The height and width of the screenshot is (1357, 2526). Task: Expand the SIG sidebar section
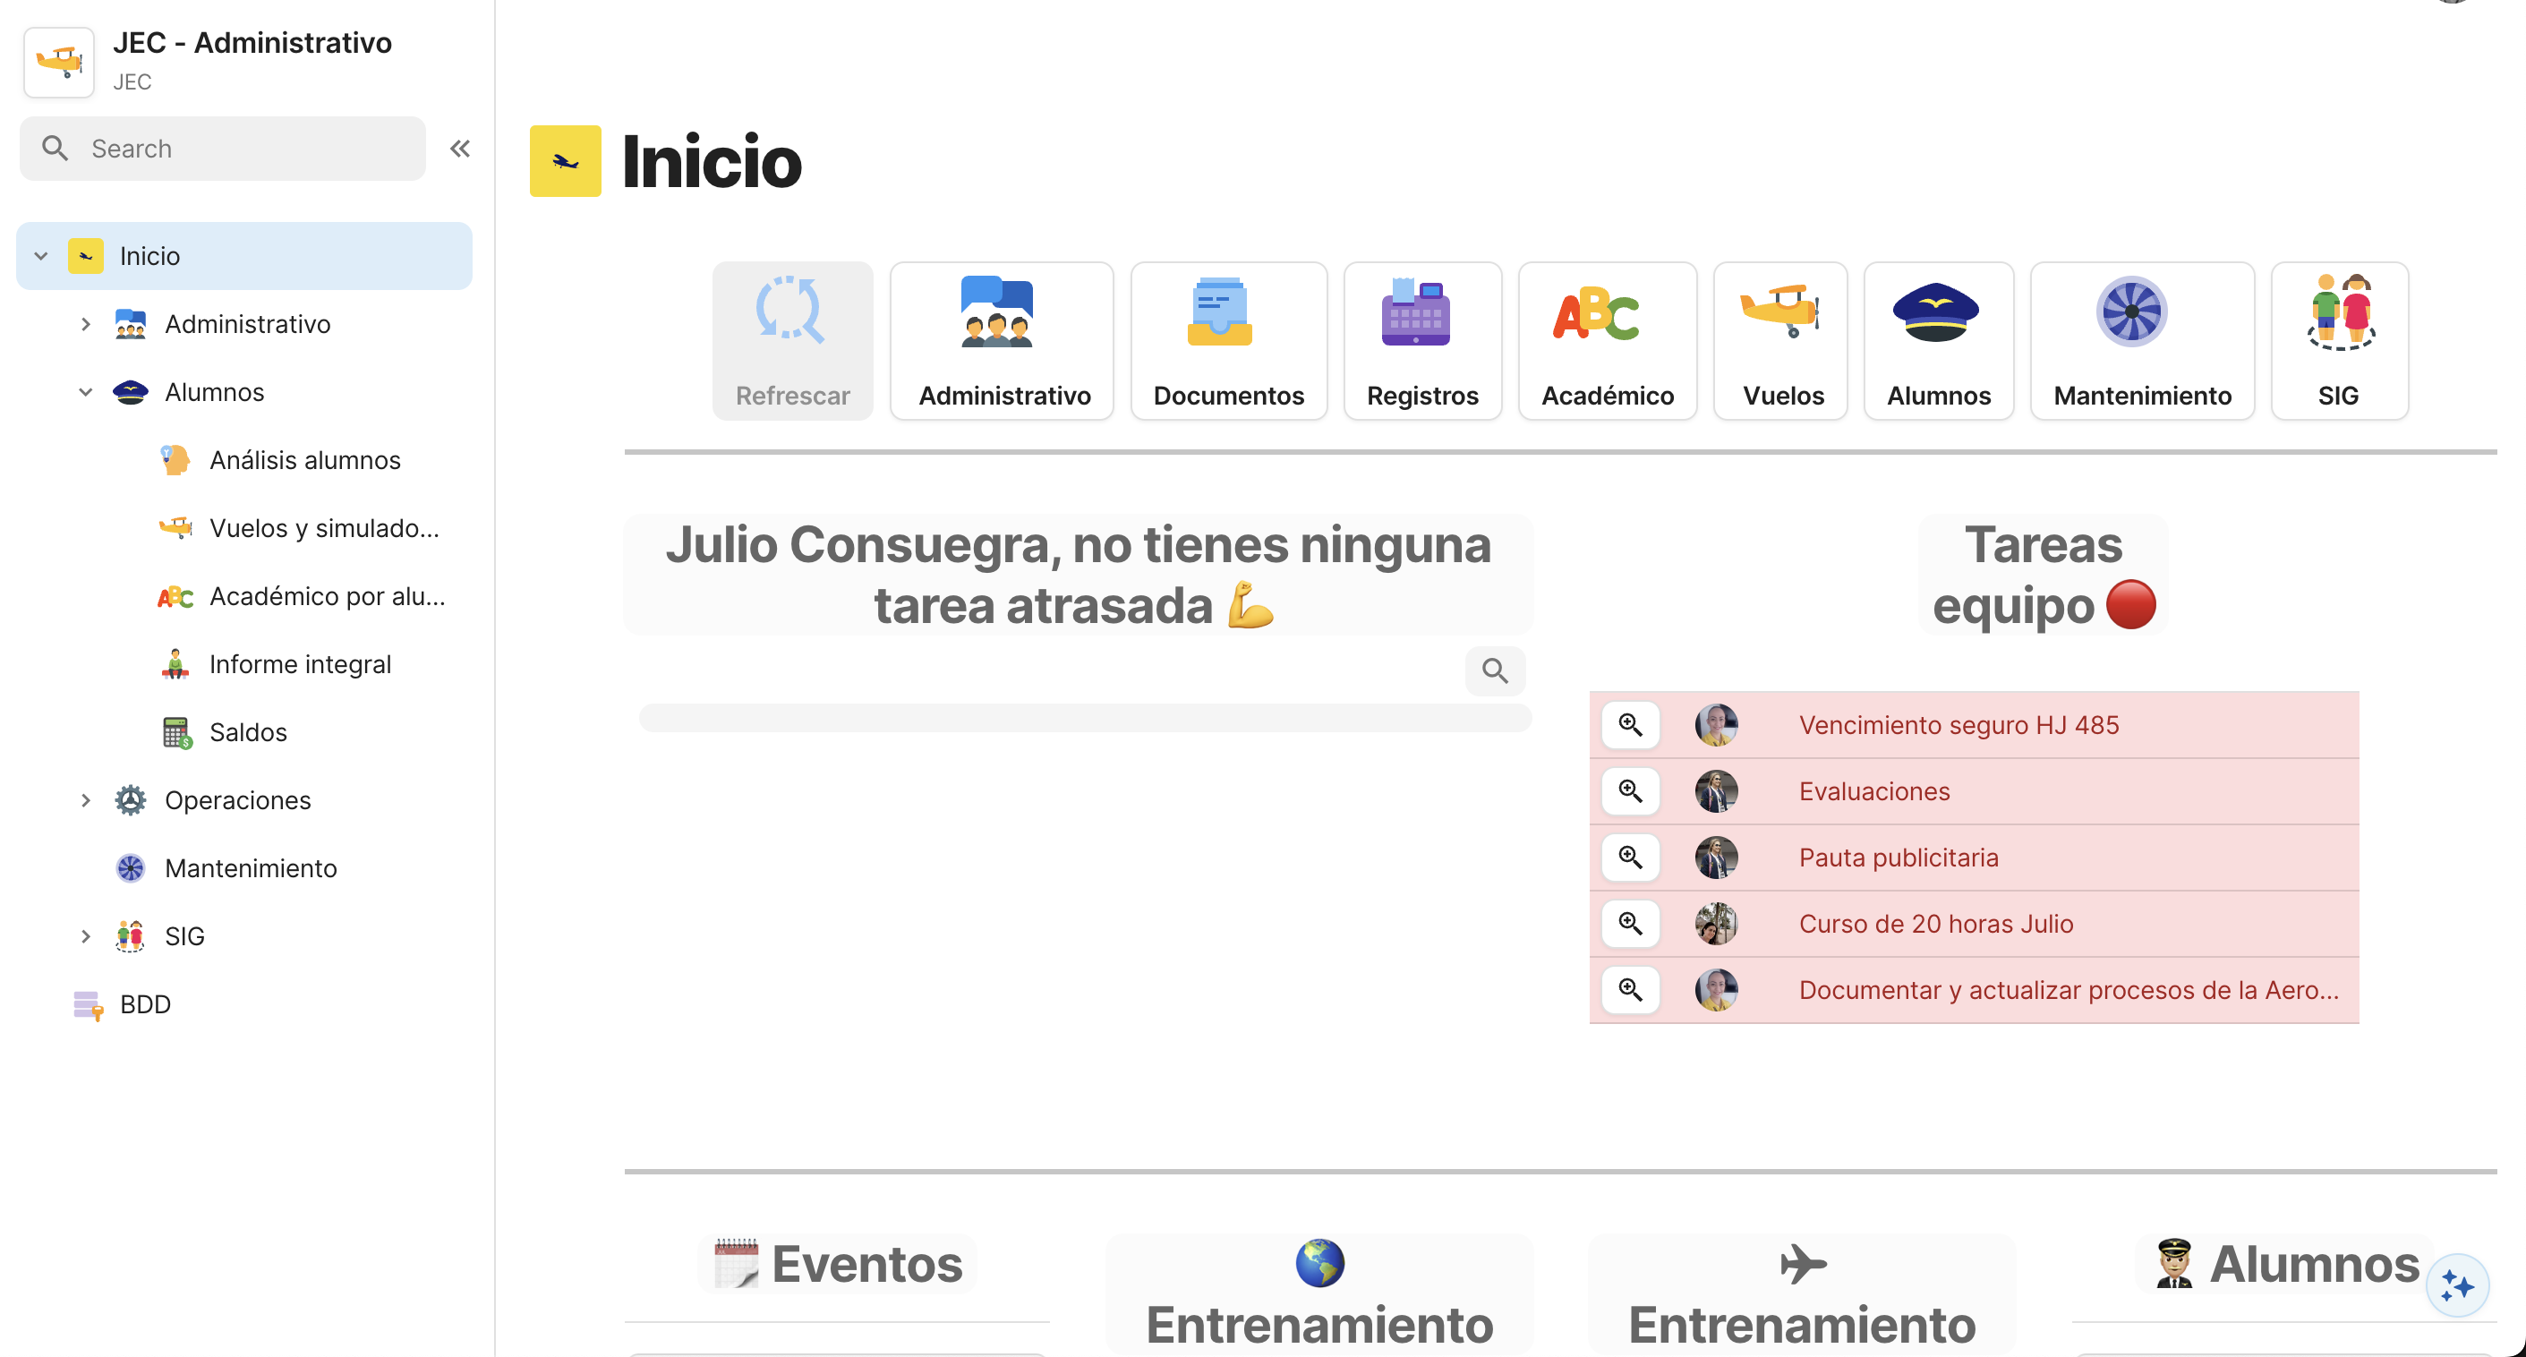(85, 935)
